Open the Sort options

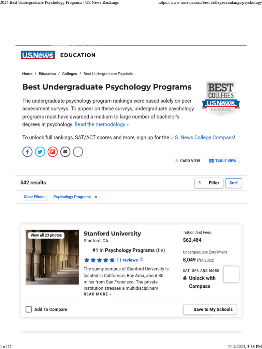coord(233,183)
